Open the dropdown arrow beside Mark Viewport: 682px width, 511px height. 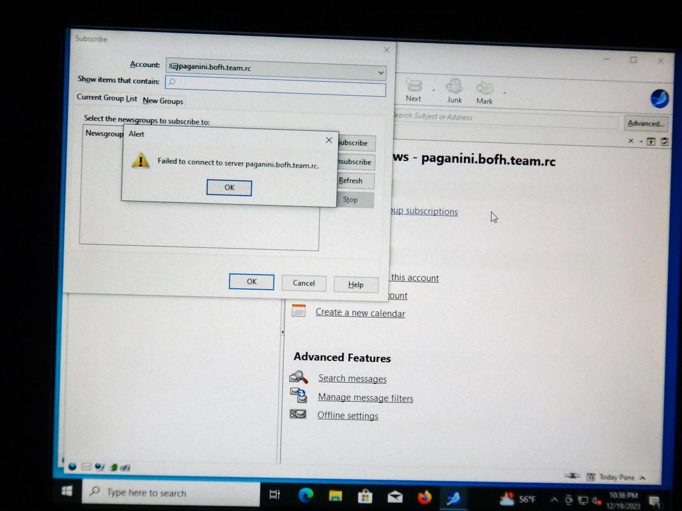pyautogui.click(x=504, y=93)
